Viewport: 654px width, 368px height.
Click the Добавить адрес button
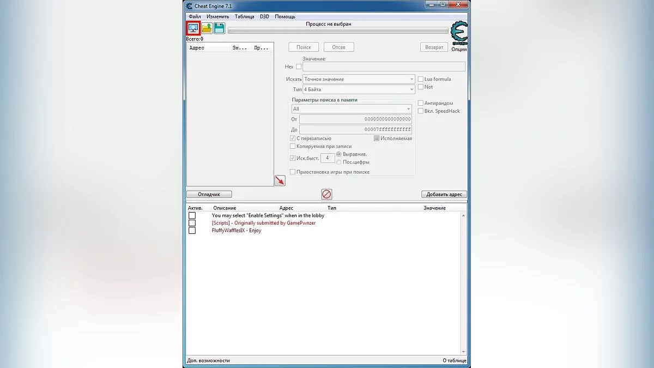click(444, 194)
